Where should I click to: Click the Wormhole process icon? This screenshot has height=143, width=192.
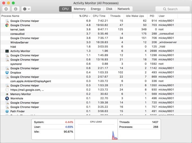[7, 98]
